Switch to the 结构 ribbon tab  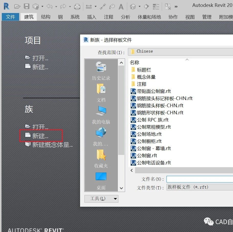pyautogui.click(x=46, y=17)
